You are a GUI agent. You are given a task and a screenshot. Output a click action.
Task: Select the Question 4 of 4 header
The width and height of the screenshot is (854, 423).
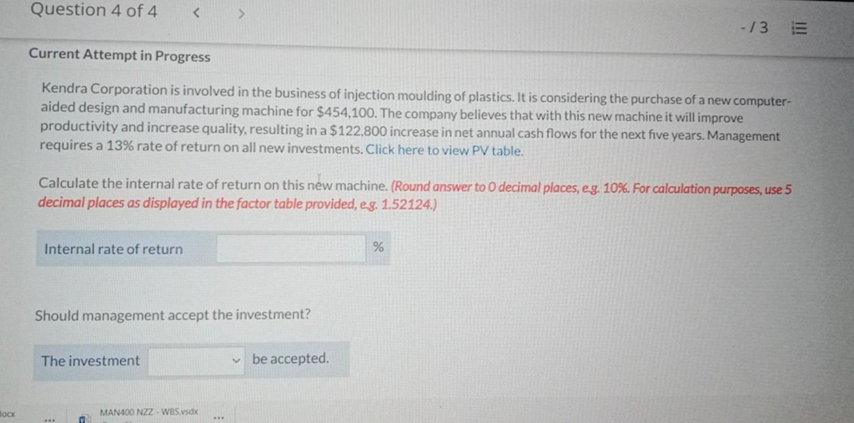tap(94, 10)
